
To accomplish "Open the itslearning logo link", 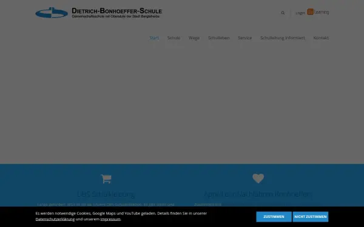I will point(318,12).
